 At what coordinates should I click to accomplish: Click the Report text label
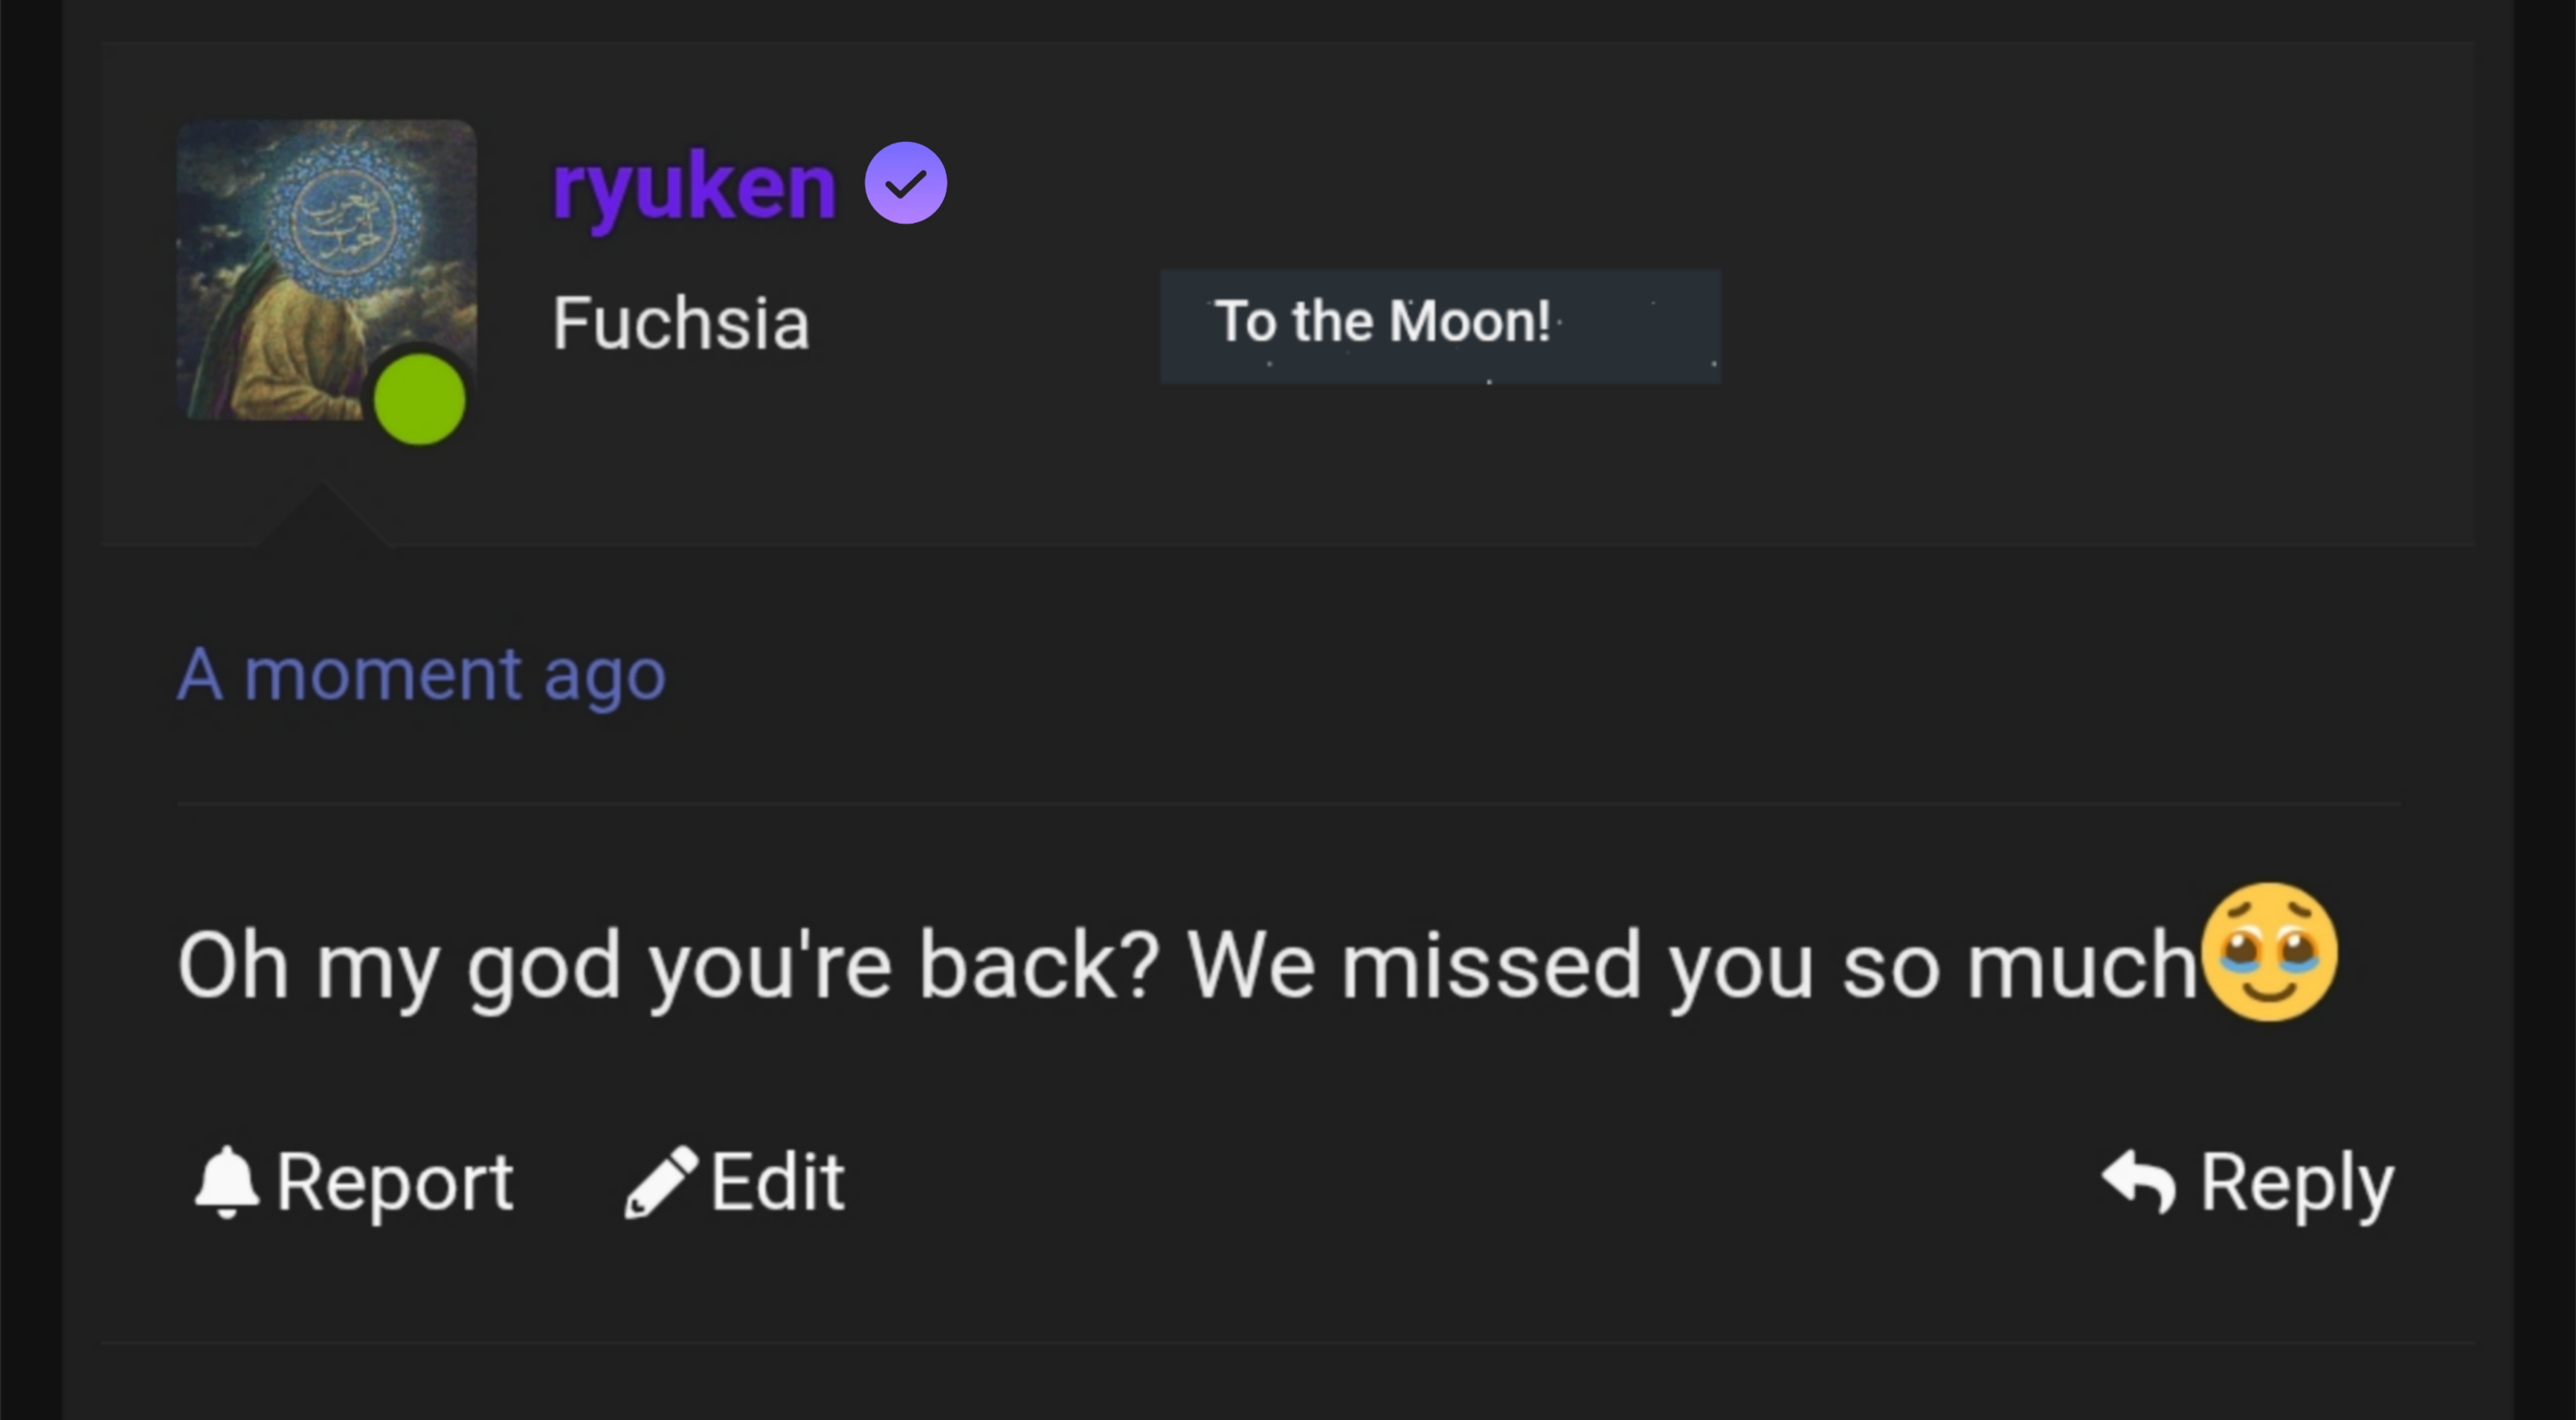point(394,1182)
